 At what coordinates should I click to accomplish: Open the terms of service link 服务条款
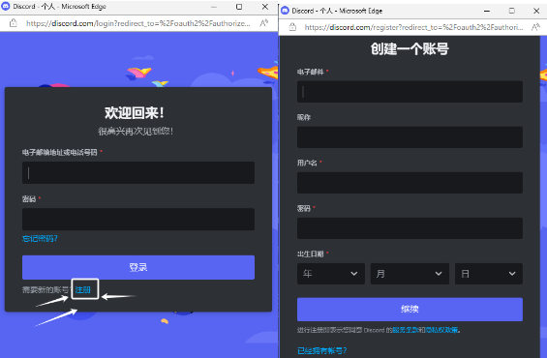[x=406, y=330]
